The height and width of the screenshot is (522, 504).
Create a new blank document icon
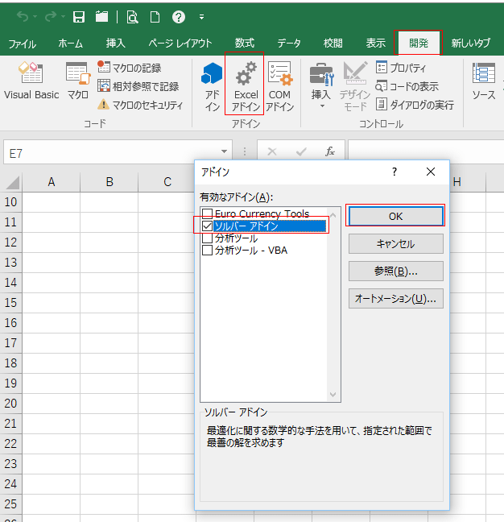click(x=155, y=17)
